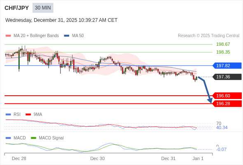This screenshot has height=165, width=243.
Task: Click the Dec 28 date axis label
Action: 19,158
